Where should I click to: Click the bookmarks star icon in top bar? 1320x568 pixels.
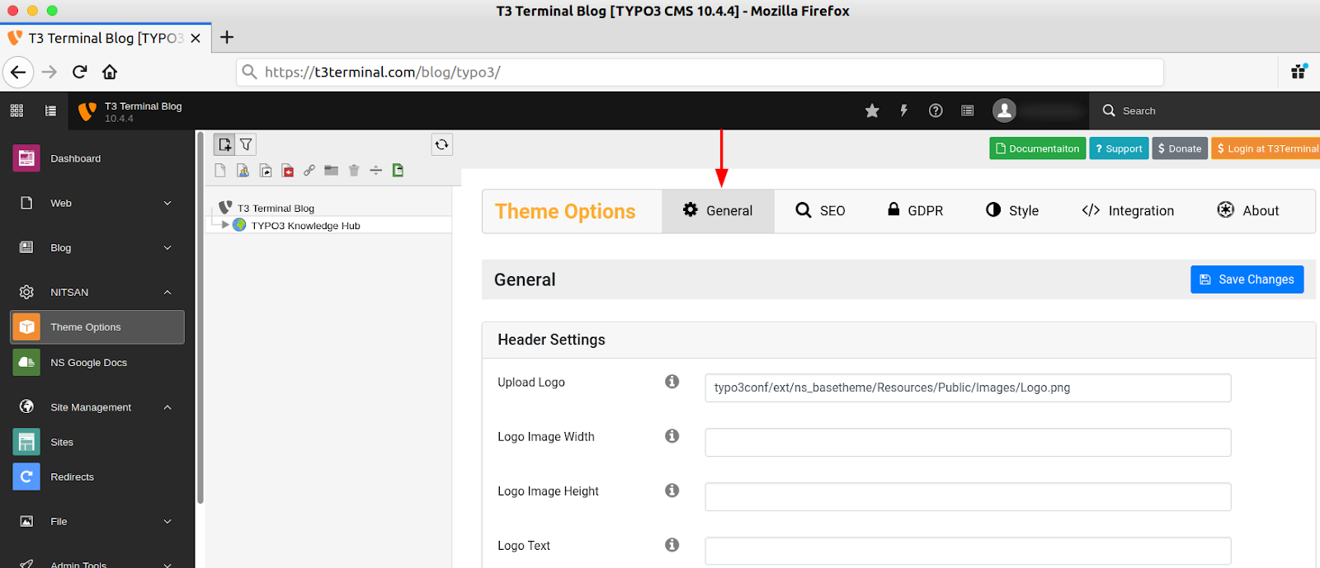point(872,110)
